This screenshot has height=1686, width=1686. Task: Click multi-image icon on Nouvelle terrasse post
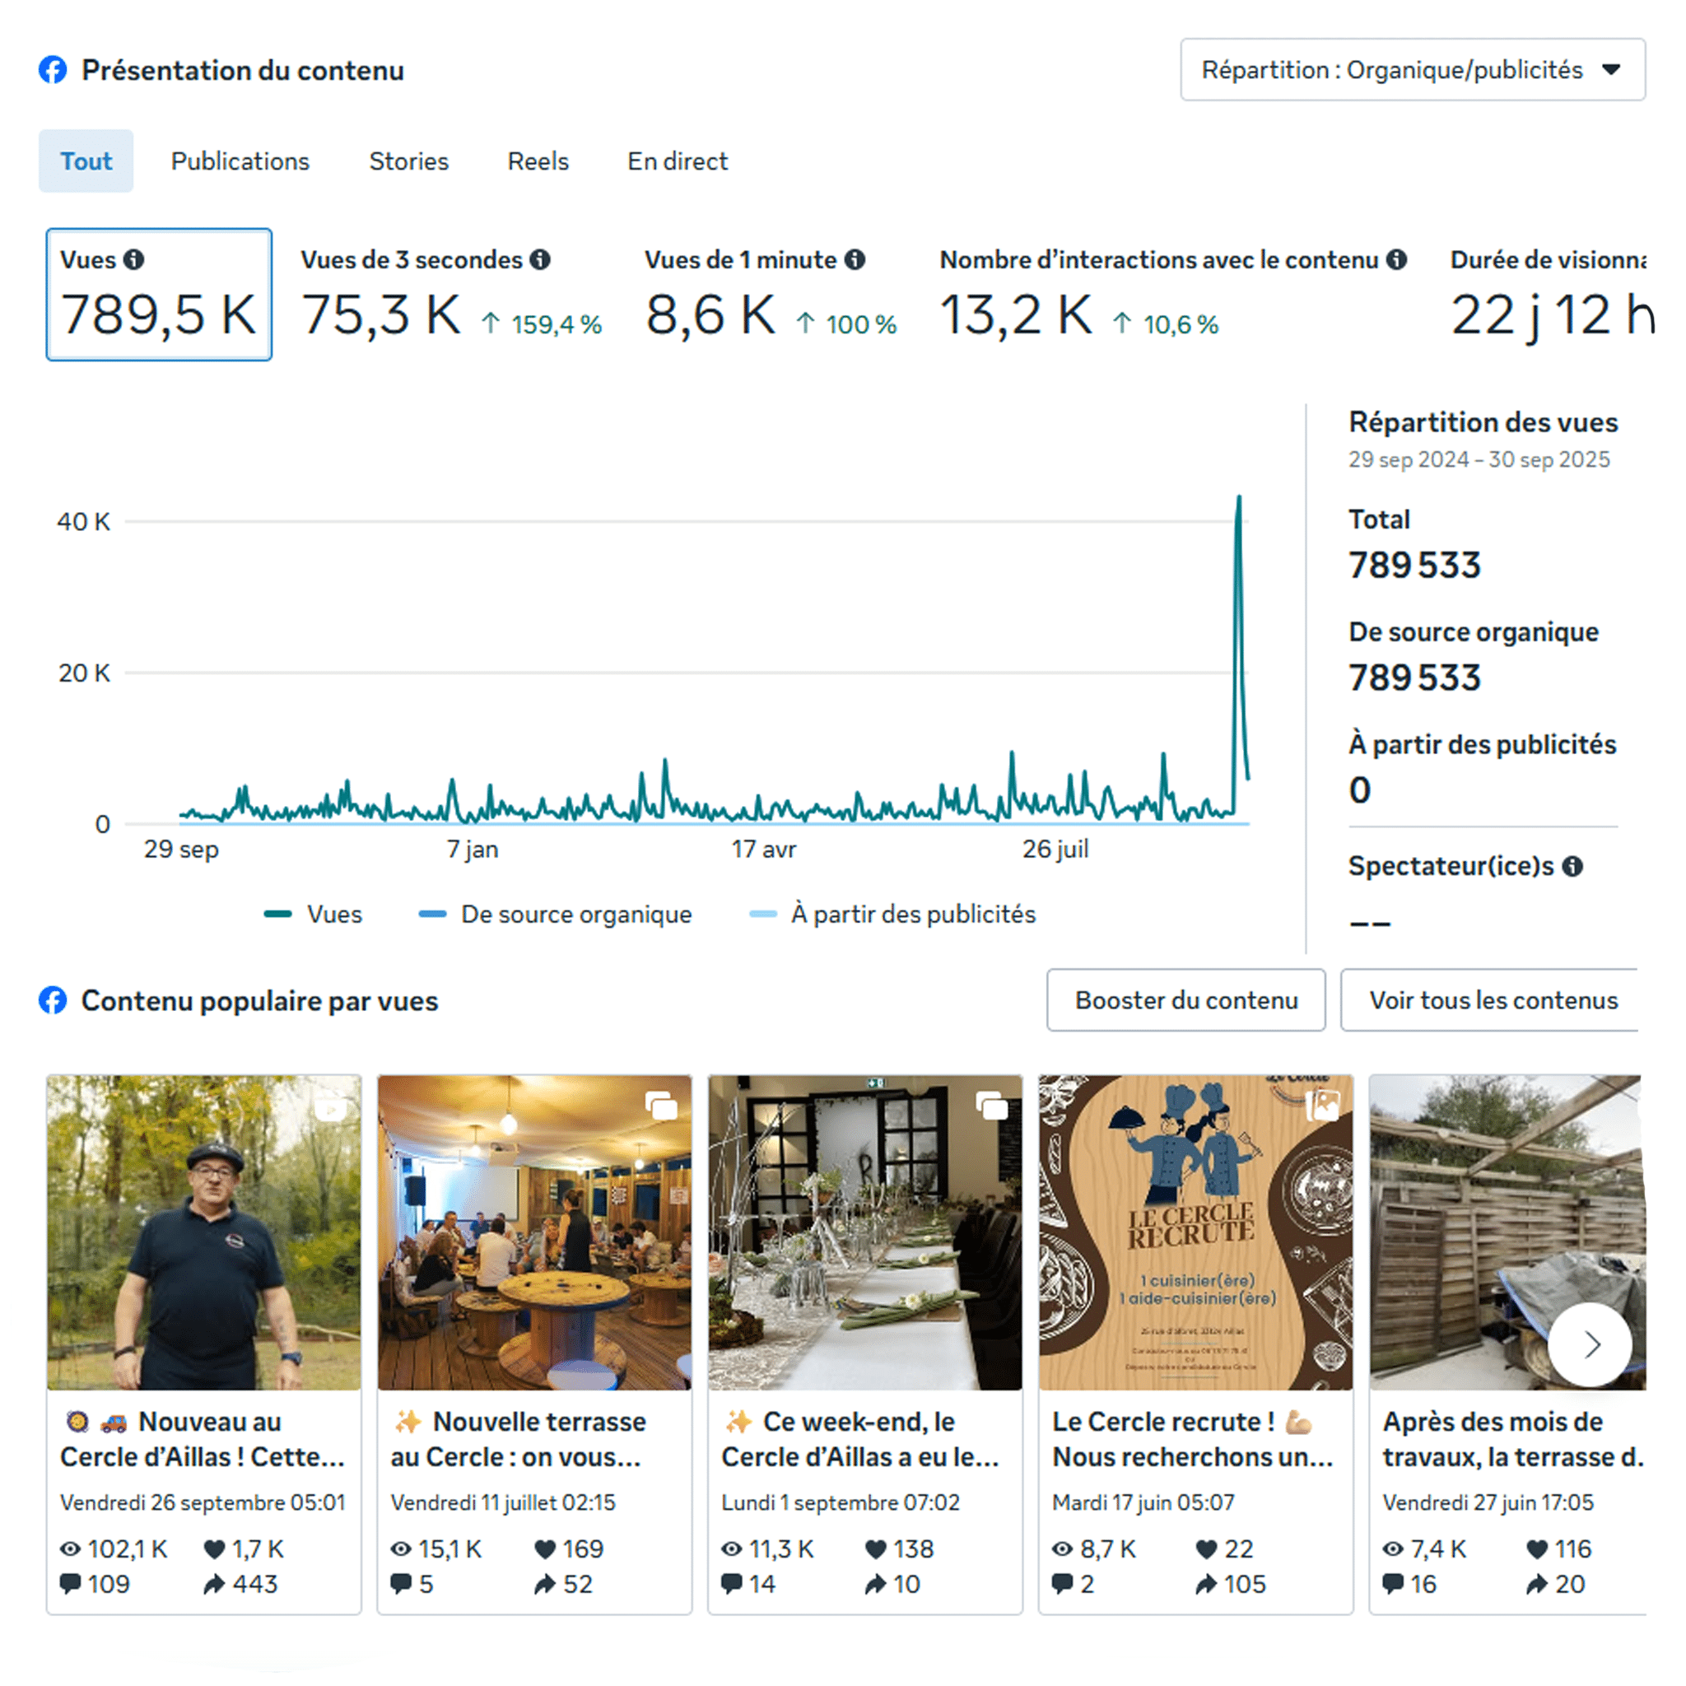pos(662,1106)
